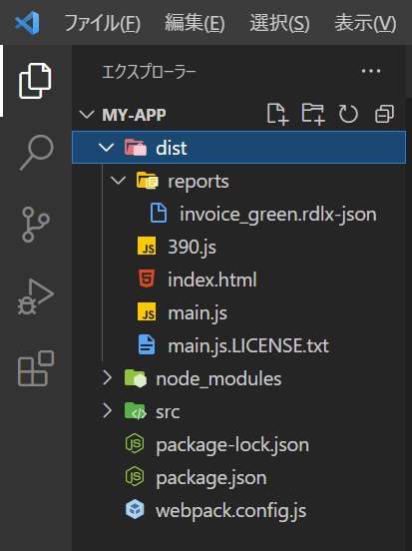The image size is (412, 551).
Task: Collapse the dist folder
Action: pos(106,148)
